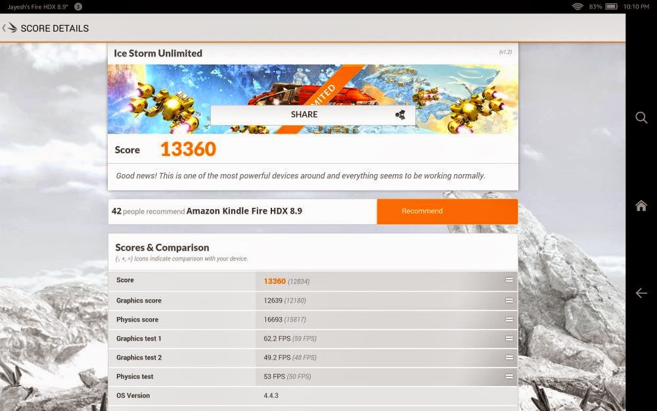Tap the Ice Storm Unlimited heading
The height and width of the screenshot is (411, 657).
158,53
